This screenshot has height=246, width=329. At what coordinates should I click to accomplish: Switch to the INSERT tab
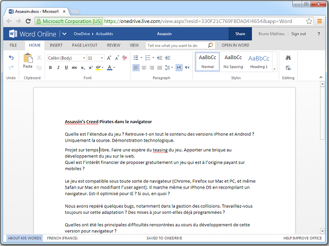(x=56, y=45)
